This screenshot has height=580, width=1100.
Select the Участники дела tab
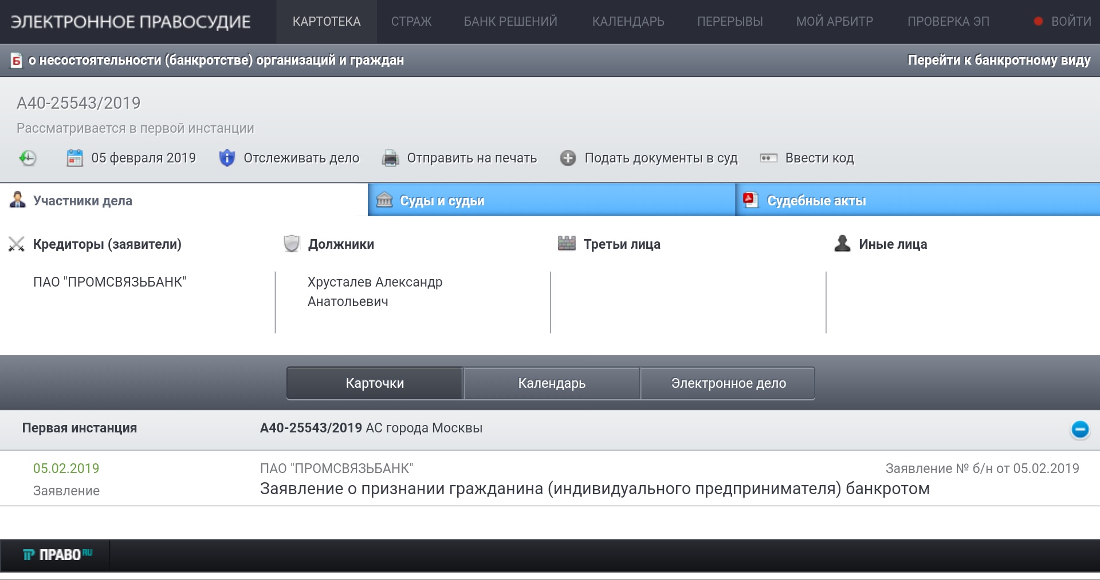pos(82,201)
